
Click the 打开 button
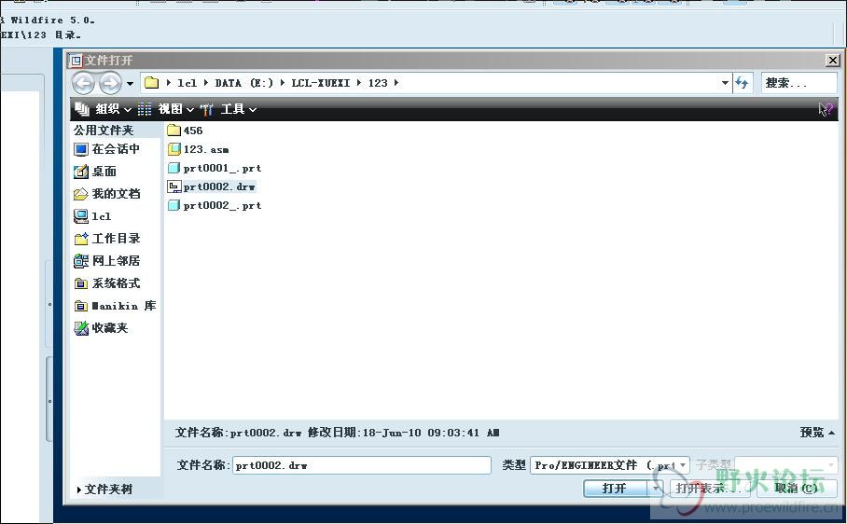(x=616, y=489)
